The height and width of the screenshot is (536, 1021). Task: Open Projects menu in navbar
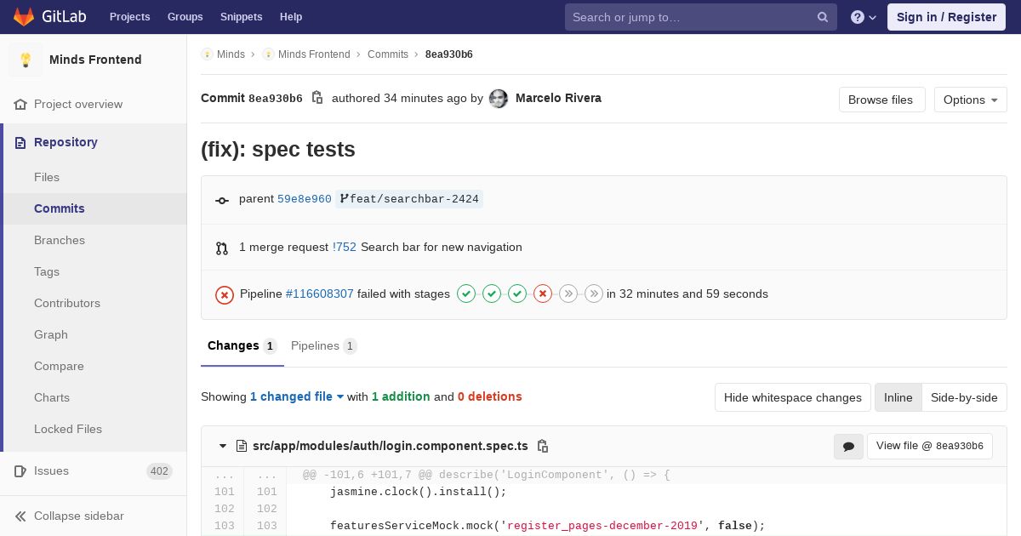[130, 17]
